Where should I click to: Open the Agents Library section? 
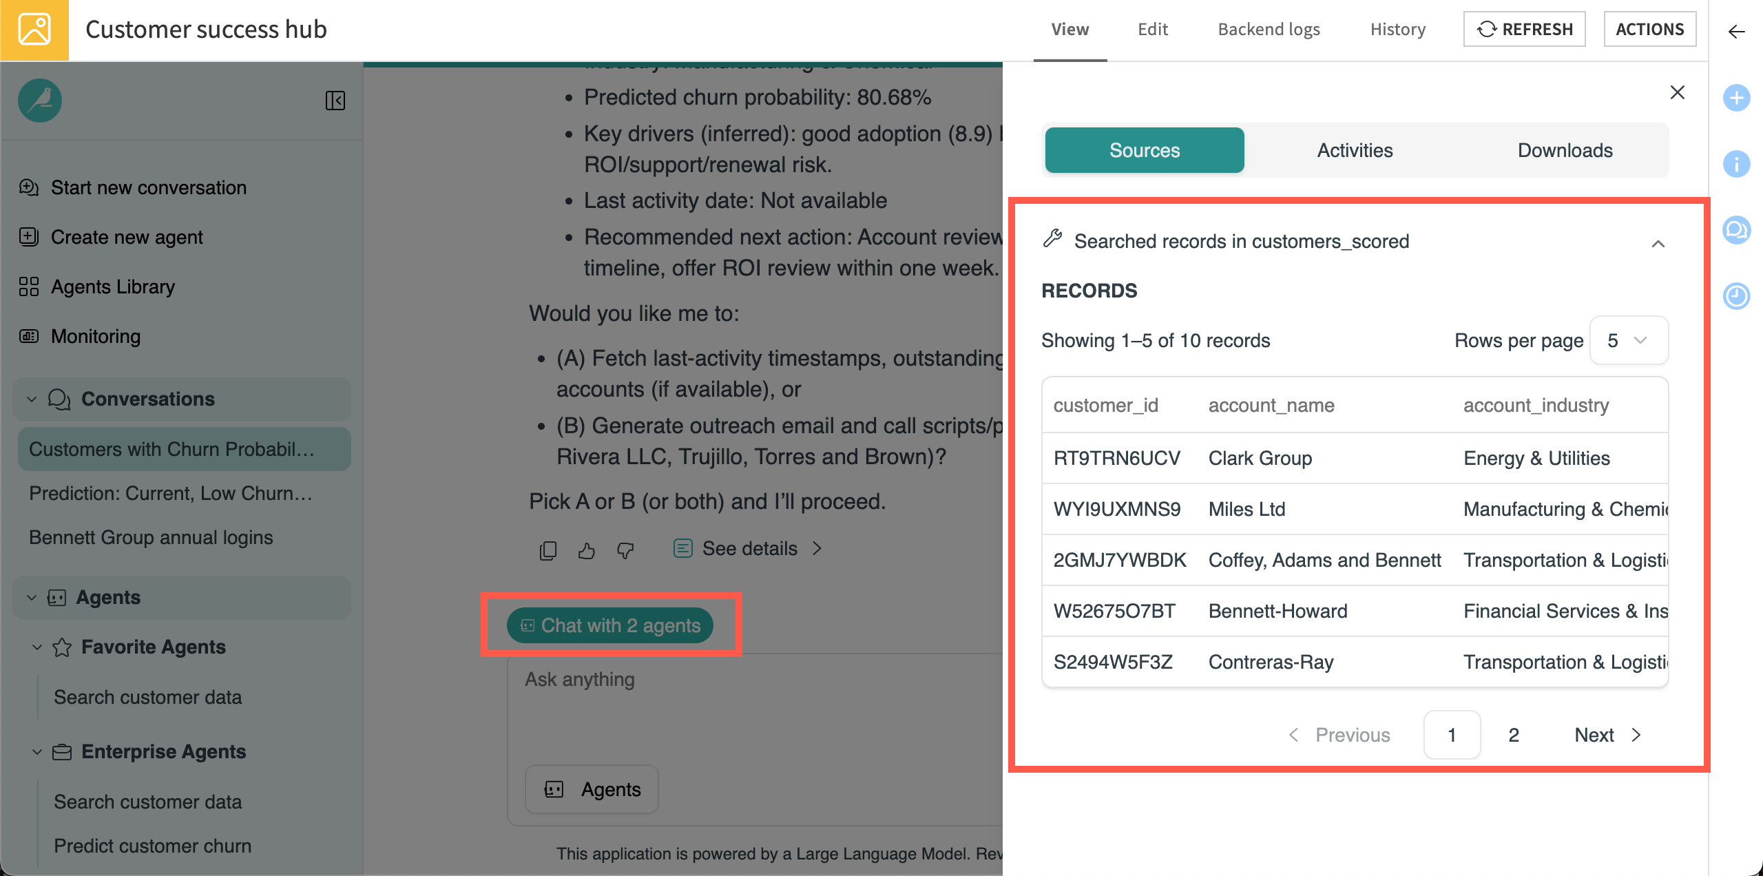[112, 286]
